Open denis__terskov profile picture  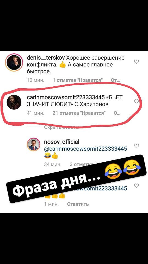click(14, 62)
